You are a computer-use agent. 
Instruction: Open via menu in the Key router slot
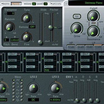point(49,60)
